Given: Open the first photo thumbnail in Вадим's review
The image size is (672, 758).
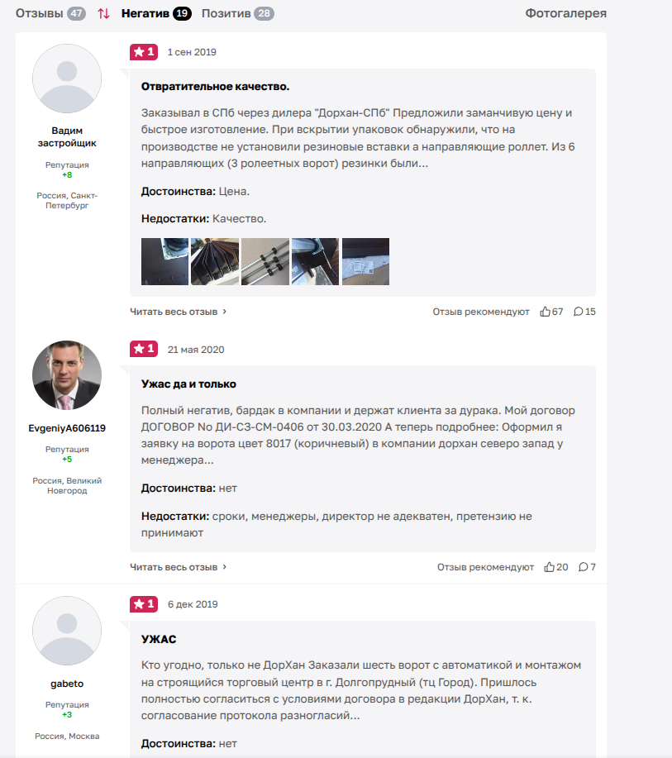Looking at the screenshot, I should (x=165, y=261).
